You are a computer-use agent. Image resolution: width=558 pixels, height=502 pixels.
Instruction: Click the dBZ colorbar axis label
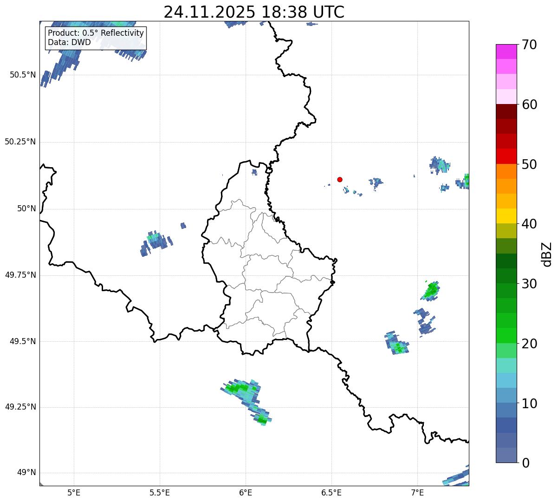tap(547, 254)
